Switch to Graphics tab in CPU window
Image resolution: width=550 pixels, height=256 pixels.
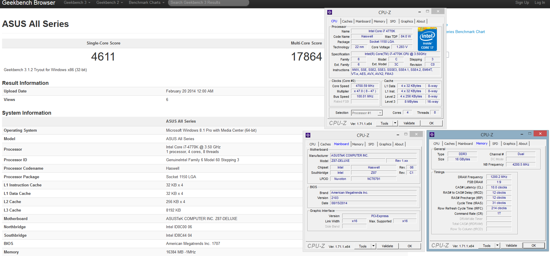[407, 21]
